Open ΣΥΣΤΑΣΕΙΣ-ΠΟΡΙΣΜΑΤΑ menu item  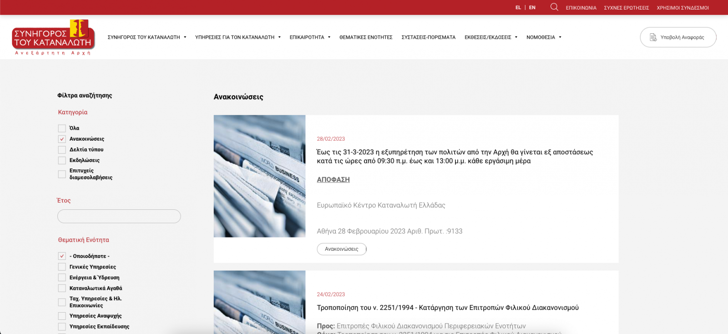click(429, 37)
